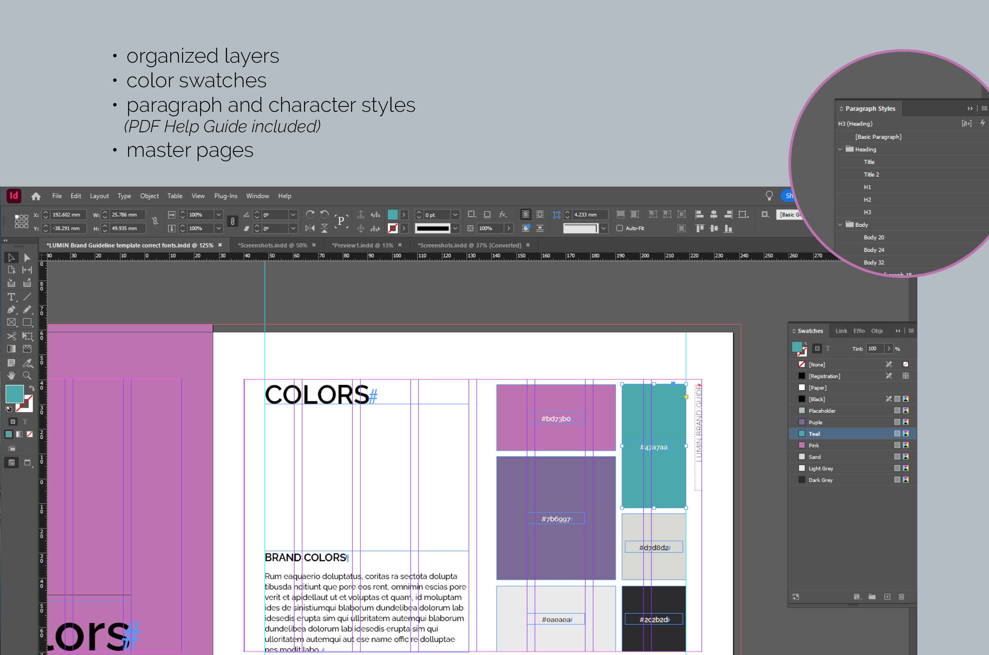Click the Delete Swatch trash icon
This screenshot has height=655, width=989.
pos(902,597)
